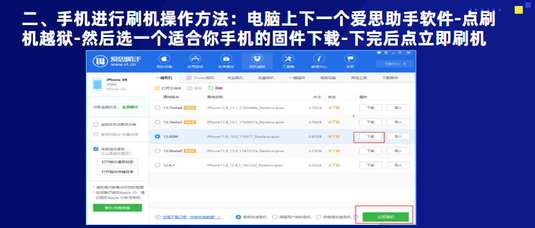Image resolution: width=535 pixels, height=228 pixels.
Task: Open 铃声壁纸 ringtones and wallpapers icon
Action: click(x=225, y=58)
